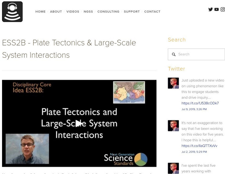Open the About menu item
Screen dimensions: 225x174
click(56, 12)
